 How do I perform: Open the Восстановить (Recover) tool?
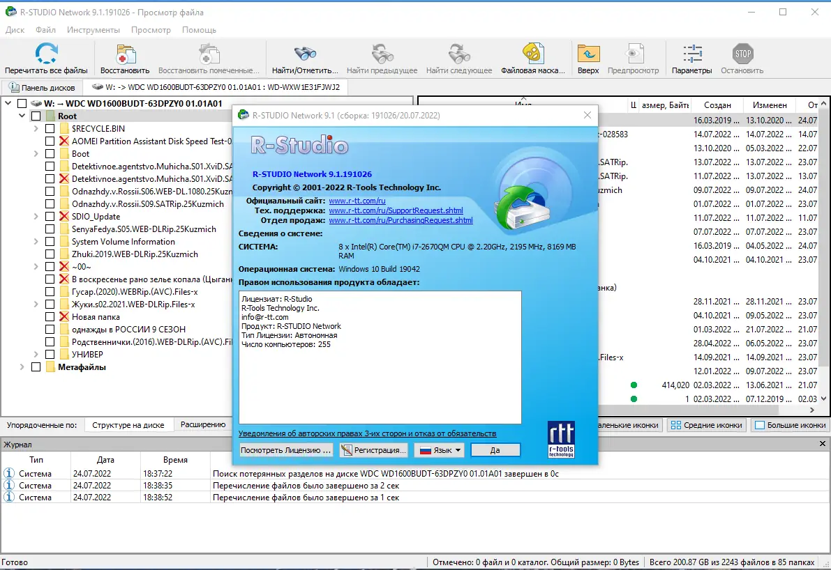coord(124,54)
